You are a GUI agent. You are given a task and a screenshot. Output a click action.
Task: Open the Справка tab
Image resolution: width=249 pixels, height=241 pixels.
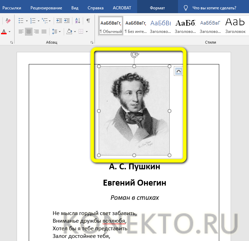(96, 8)
